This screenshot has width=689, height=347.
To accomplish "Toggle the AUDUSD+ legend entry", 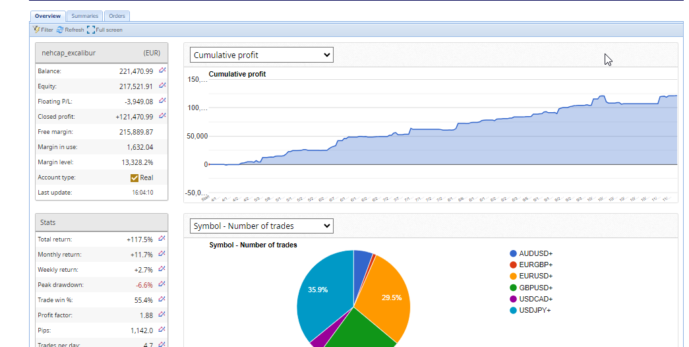I will tap(535, 253).
